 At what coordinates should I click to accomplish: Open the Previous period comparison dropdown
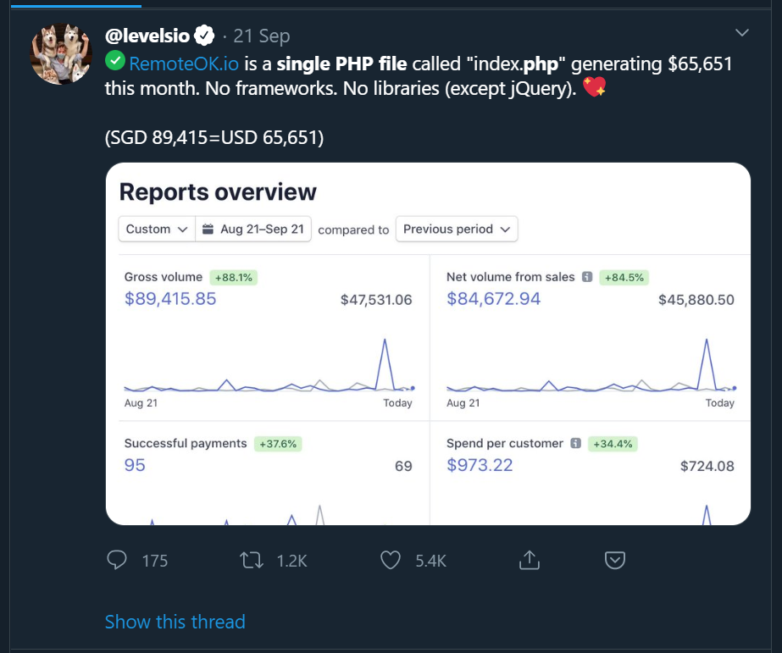pos(457,229)
